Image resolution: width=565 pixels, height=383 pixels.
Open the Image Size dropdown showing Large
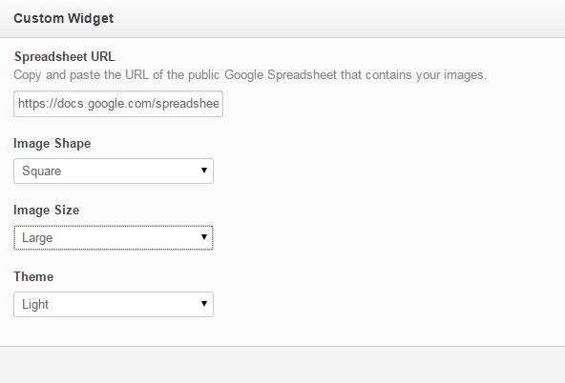tap(114, 238)
